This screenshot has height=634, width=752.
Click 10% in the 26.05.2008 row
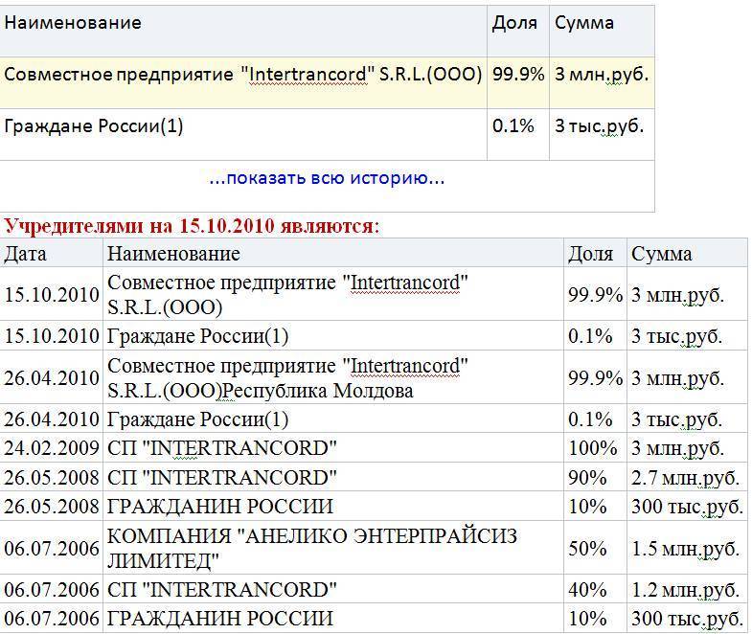click(x=587, y=507)
